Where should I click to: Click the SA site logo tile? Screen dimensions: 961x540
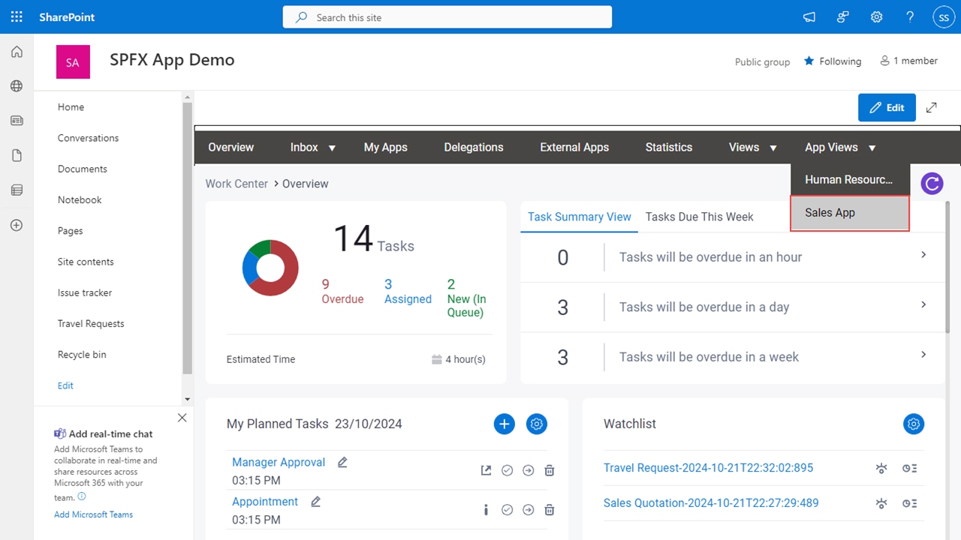click(73, 62)
